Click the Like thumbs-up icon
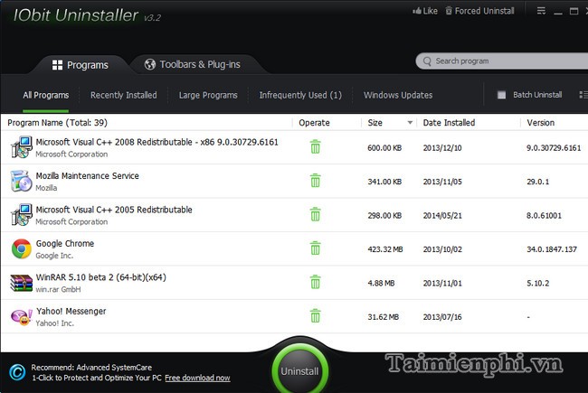The height and width of the screenshot is (393, 588). [x=417, y=11]
